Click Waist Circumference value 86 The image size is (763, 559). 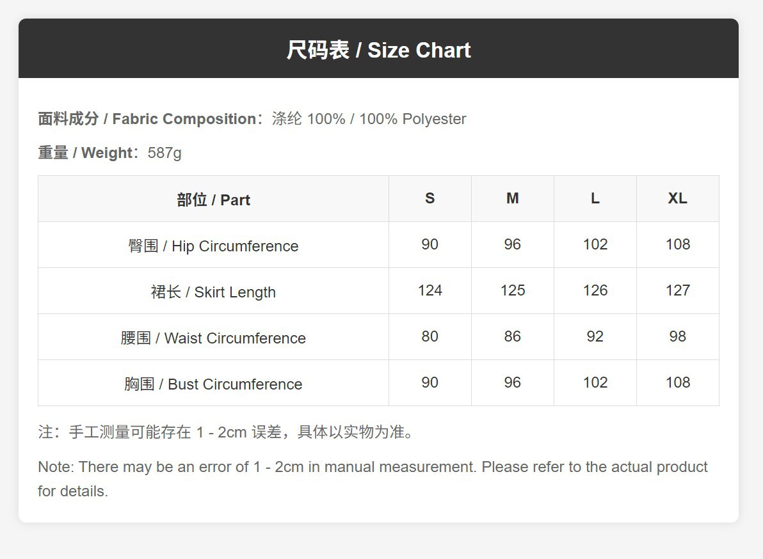click(x=512, y=336)
